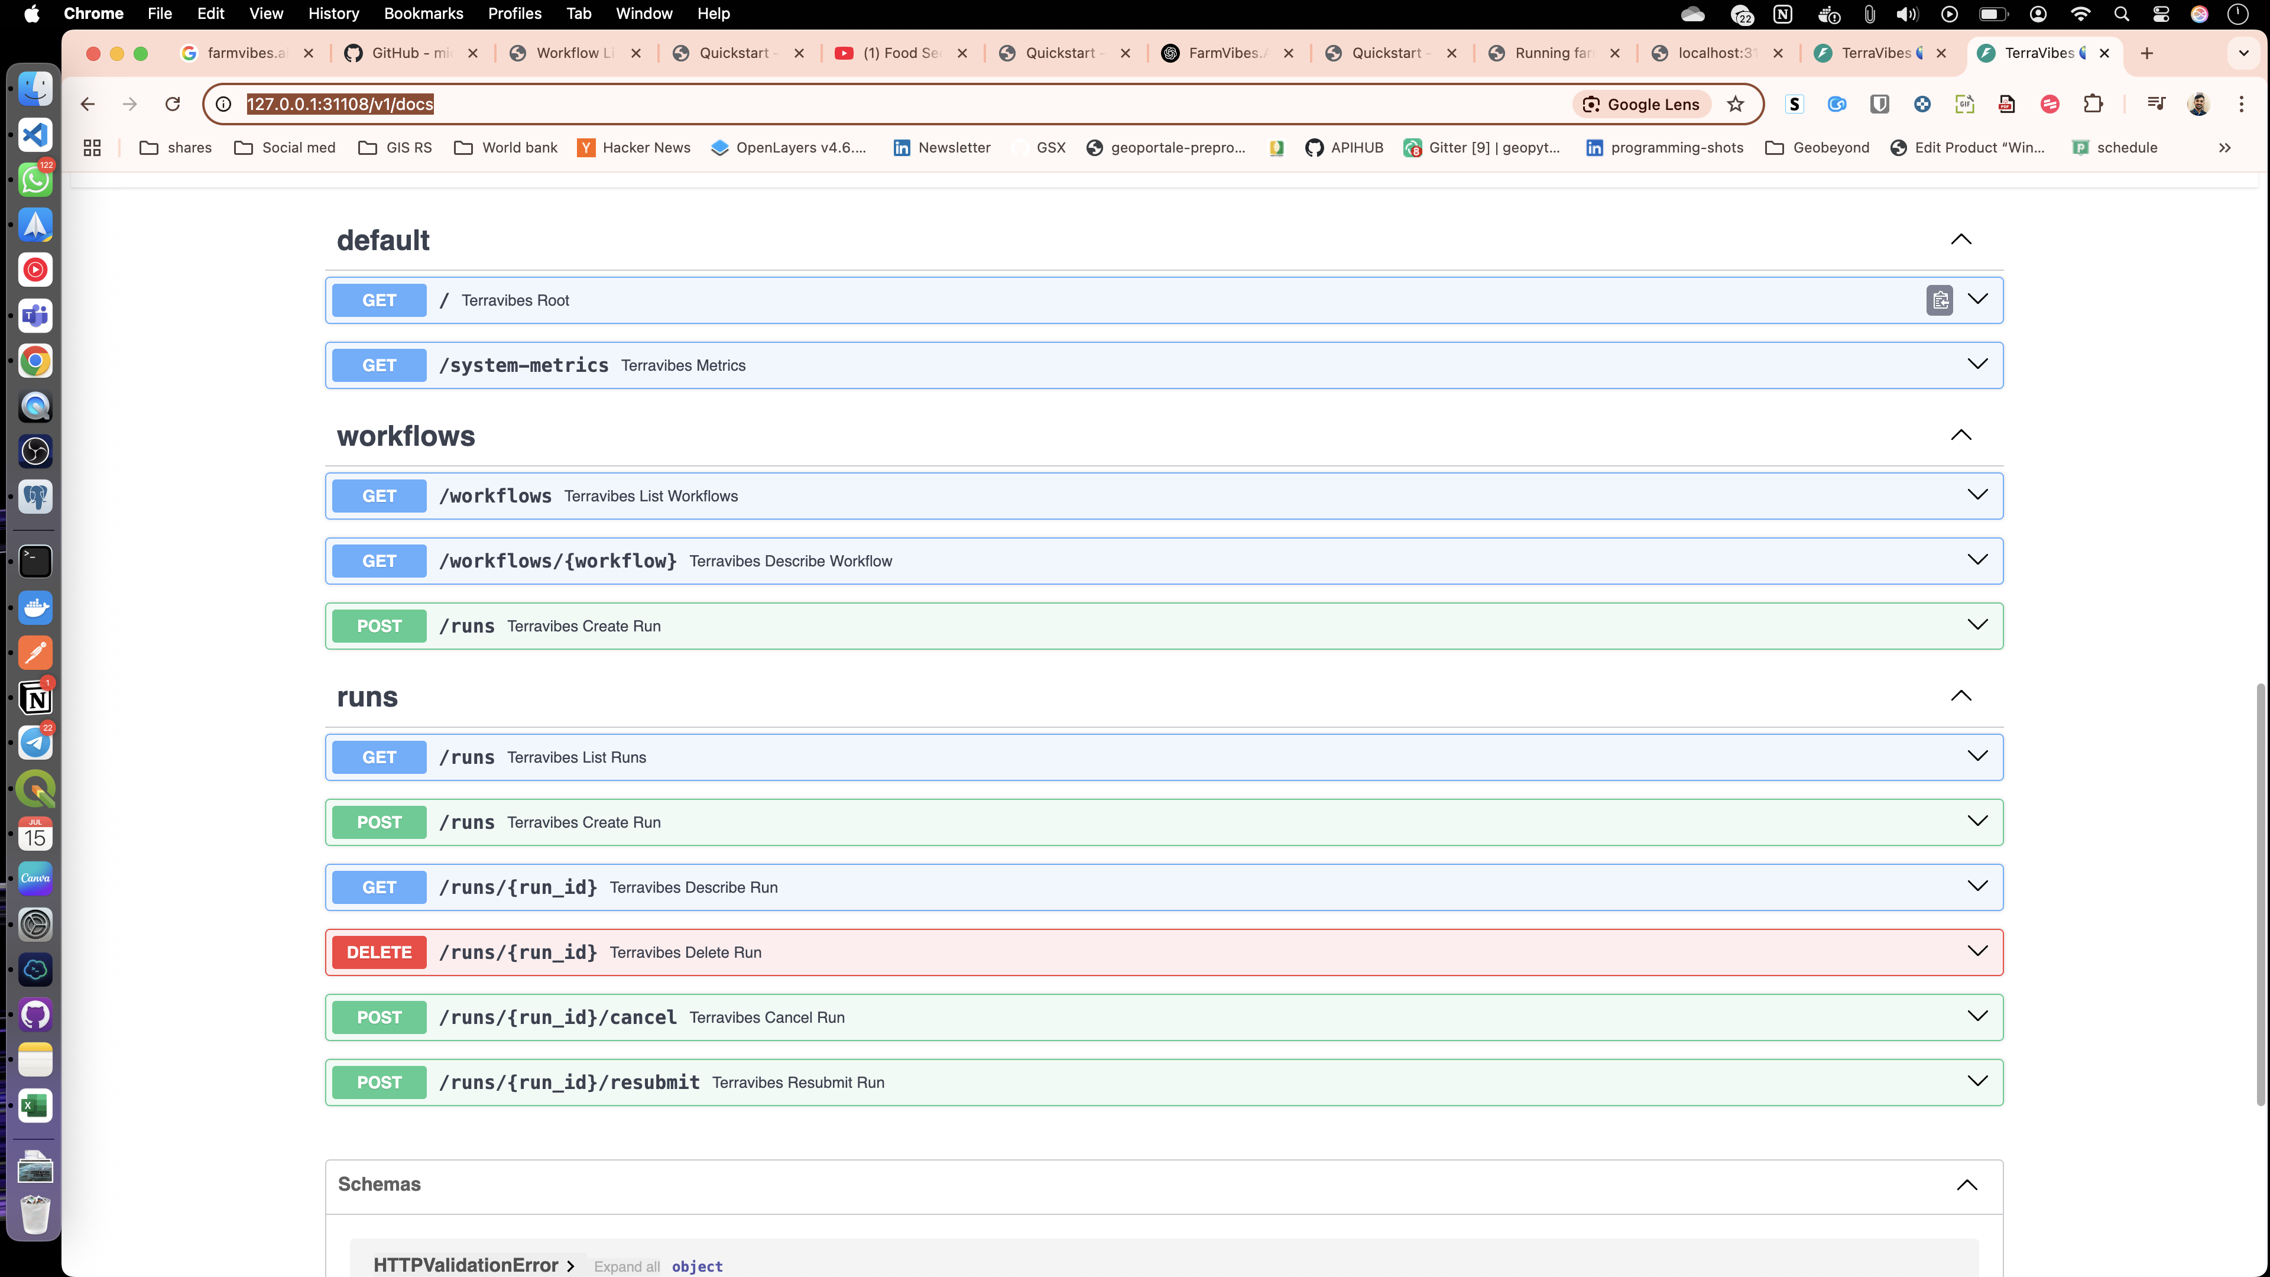This screenshot has width=2270, height=1277.
Task: Open POST /runs/{run_id}/resubmit endpoint
Action: click(1164, 1082)
